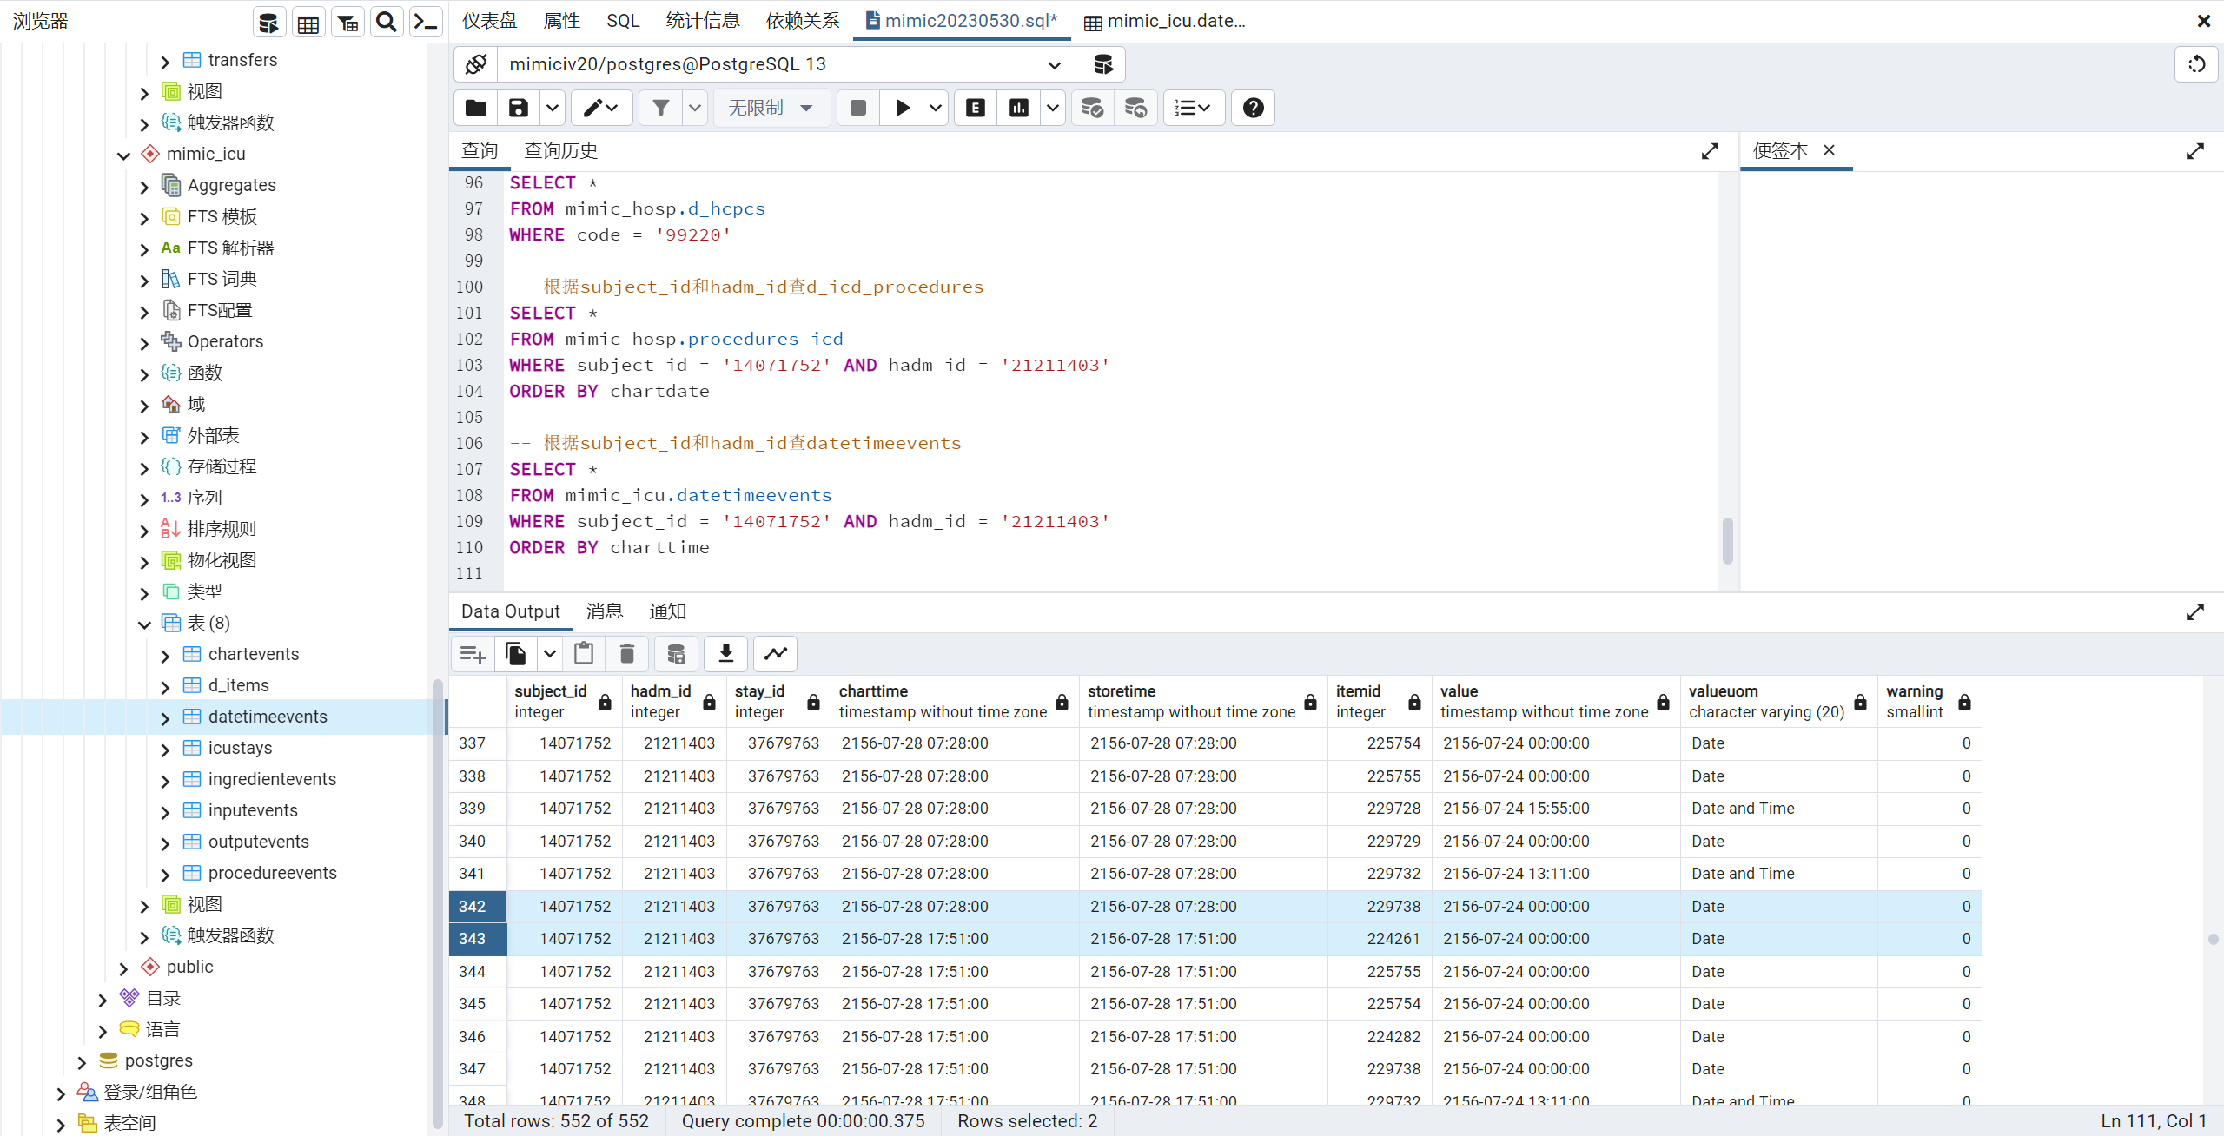Click the Execute query play button
Viewport: 2224px width, 1136px height.
[902, 108]
